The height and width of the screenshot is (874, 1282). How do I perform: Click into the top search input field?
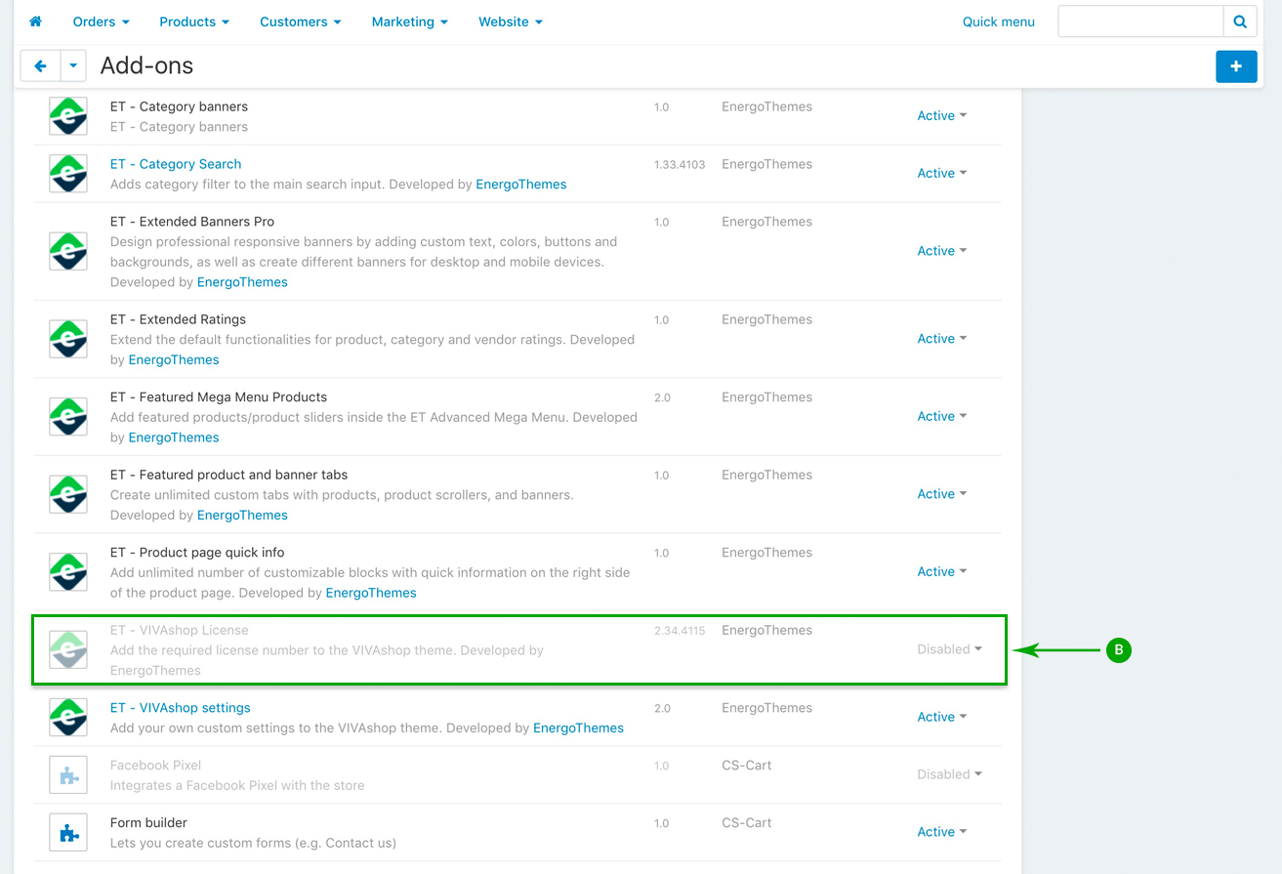[1140, 21]
